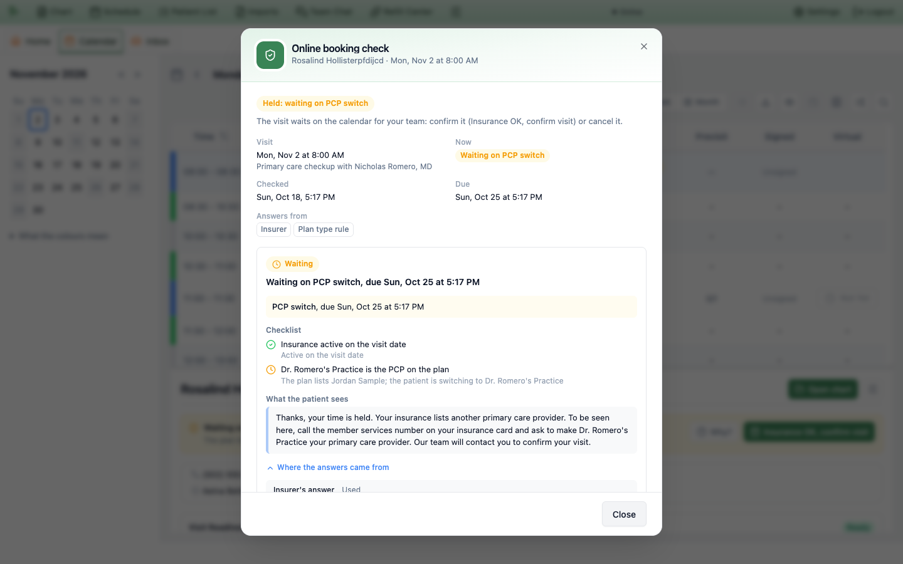Image resolution: width=903 pixels, height=564 pixels.
Task: Click the 'Active on the visit date' note
Action: pyautogui.click(x=322, y=355)
